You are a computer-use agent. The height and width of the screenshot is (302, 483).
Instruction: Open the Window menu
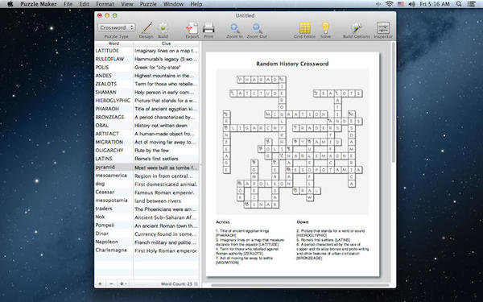click(173, 4)
